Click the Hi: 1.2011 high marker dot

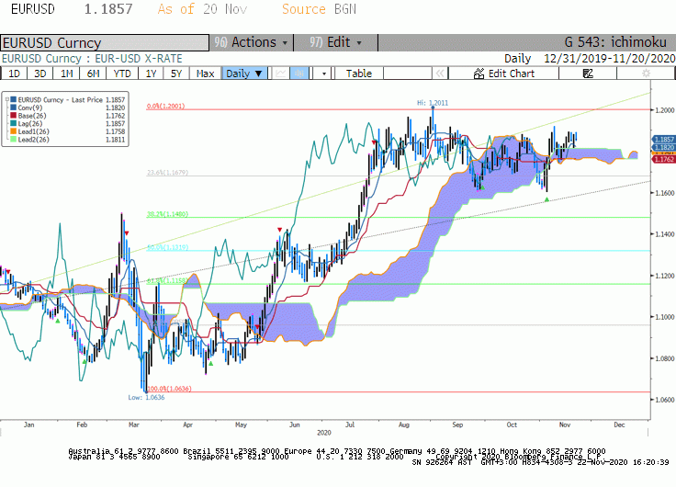pyautogui.click(x=433, y=108)
